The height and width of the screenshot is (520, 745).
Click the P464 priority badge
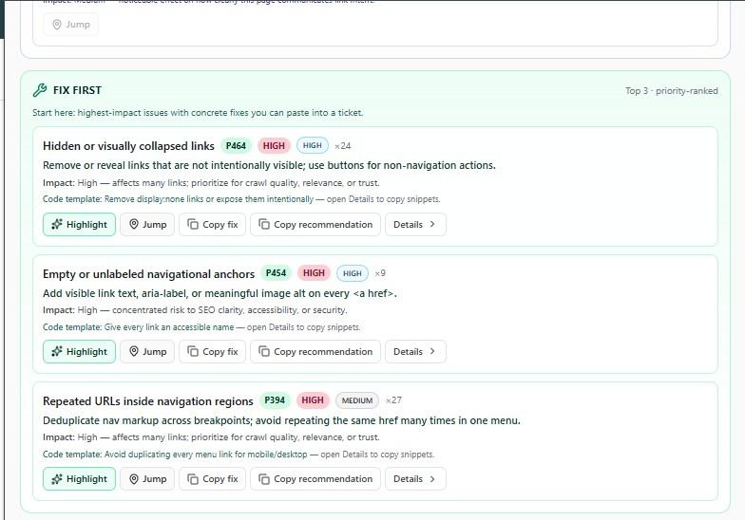[235, 146]
